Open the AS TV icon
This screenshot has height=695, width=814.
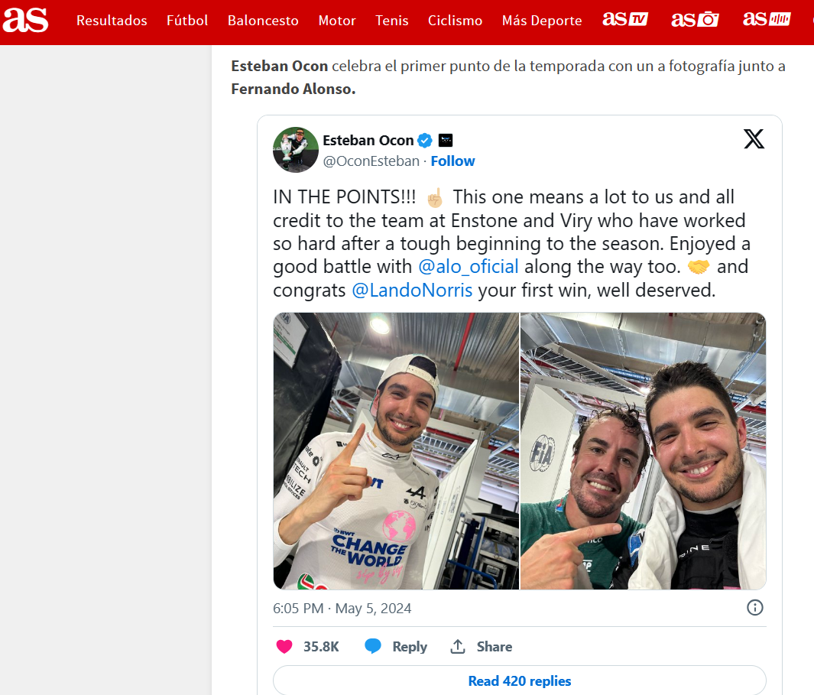[625, 19]
